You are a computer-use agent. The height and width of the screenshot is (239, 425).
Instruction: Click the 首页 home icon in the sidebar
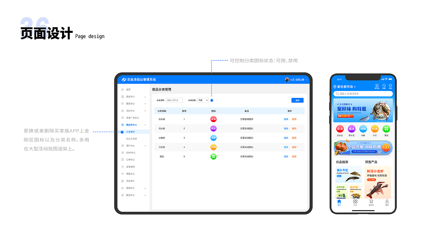pyautogui.click(x=122, y=89)
